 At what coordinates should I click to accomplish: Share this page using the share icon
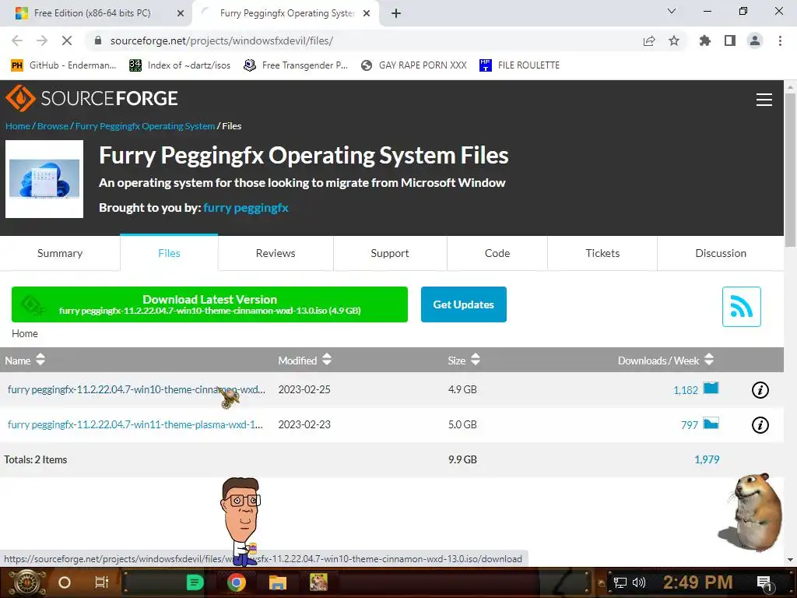649,40
